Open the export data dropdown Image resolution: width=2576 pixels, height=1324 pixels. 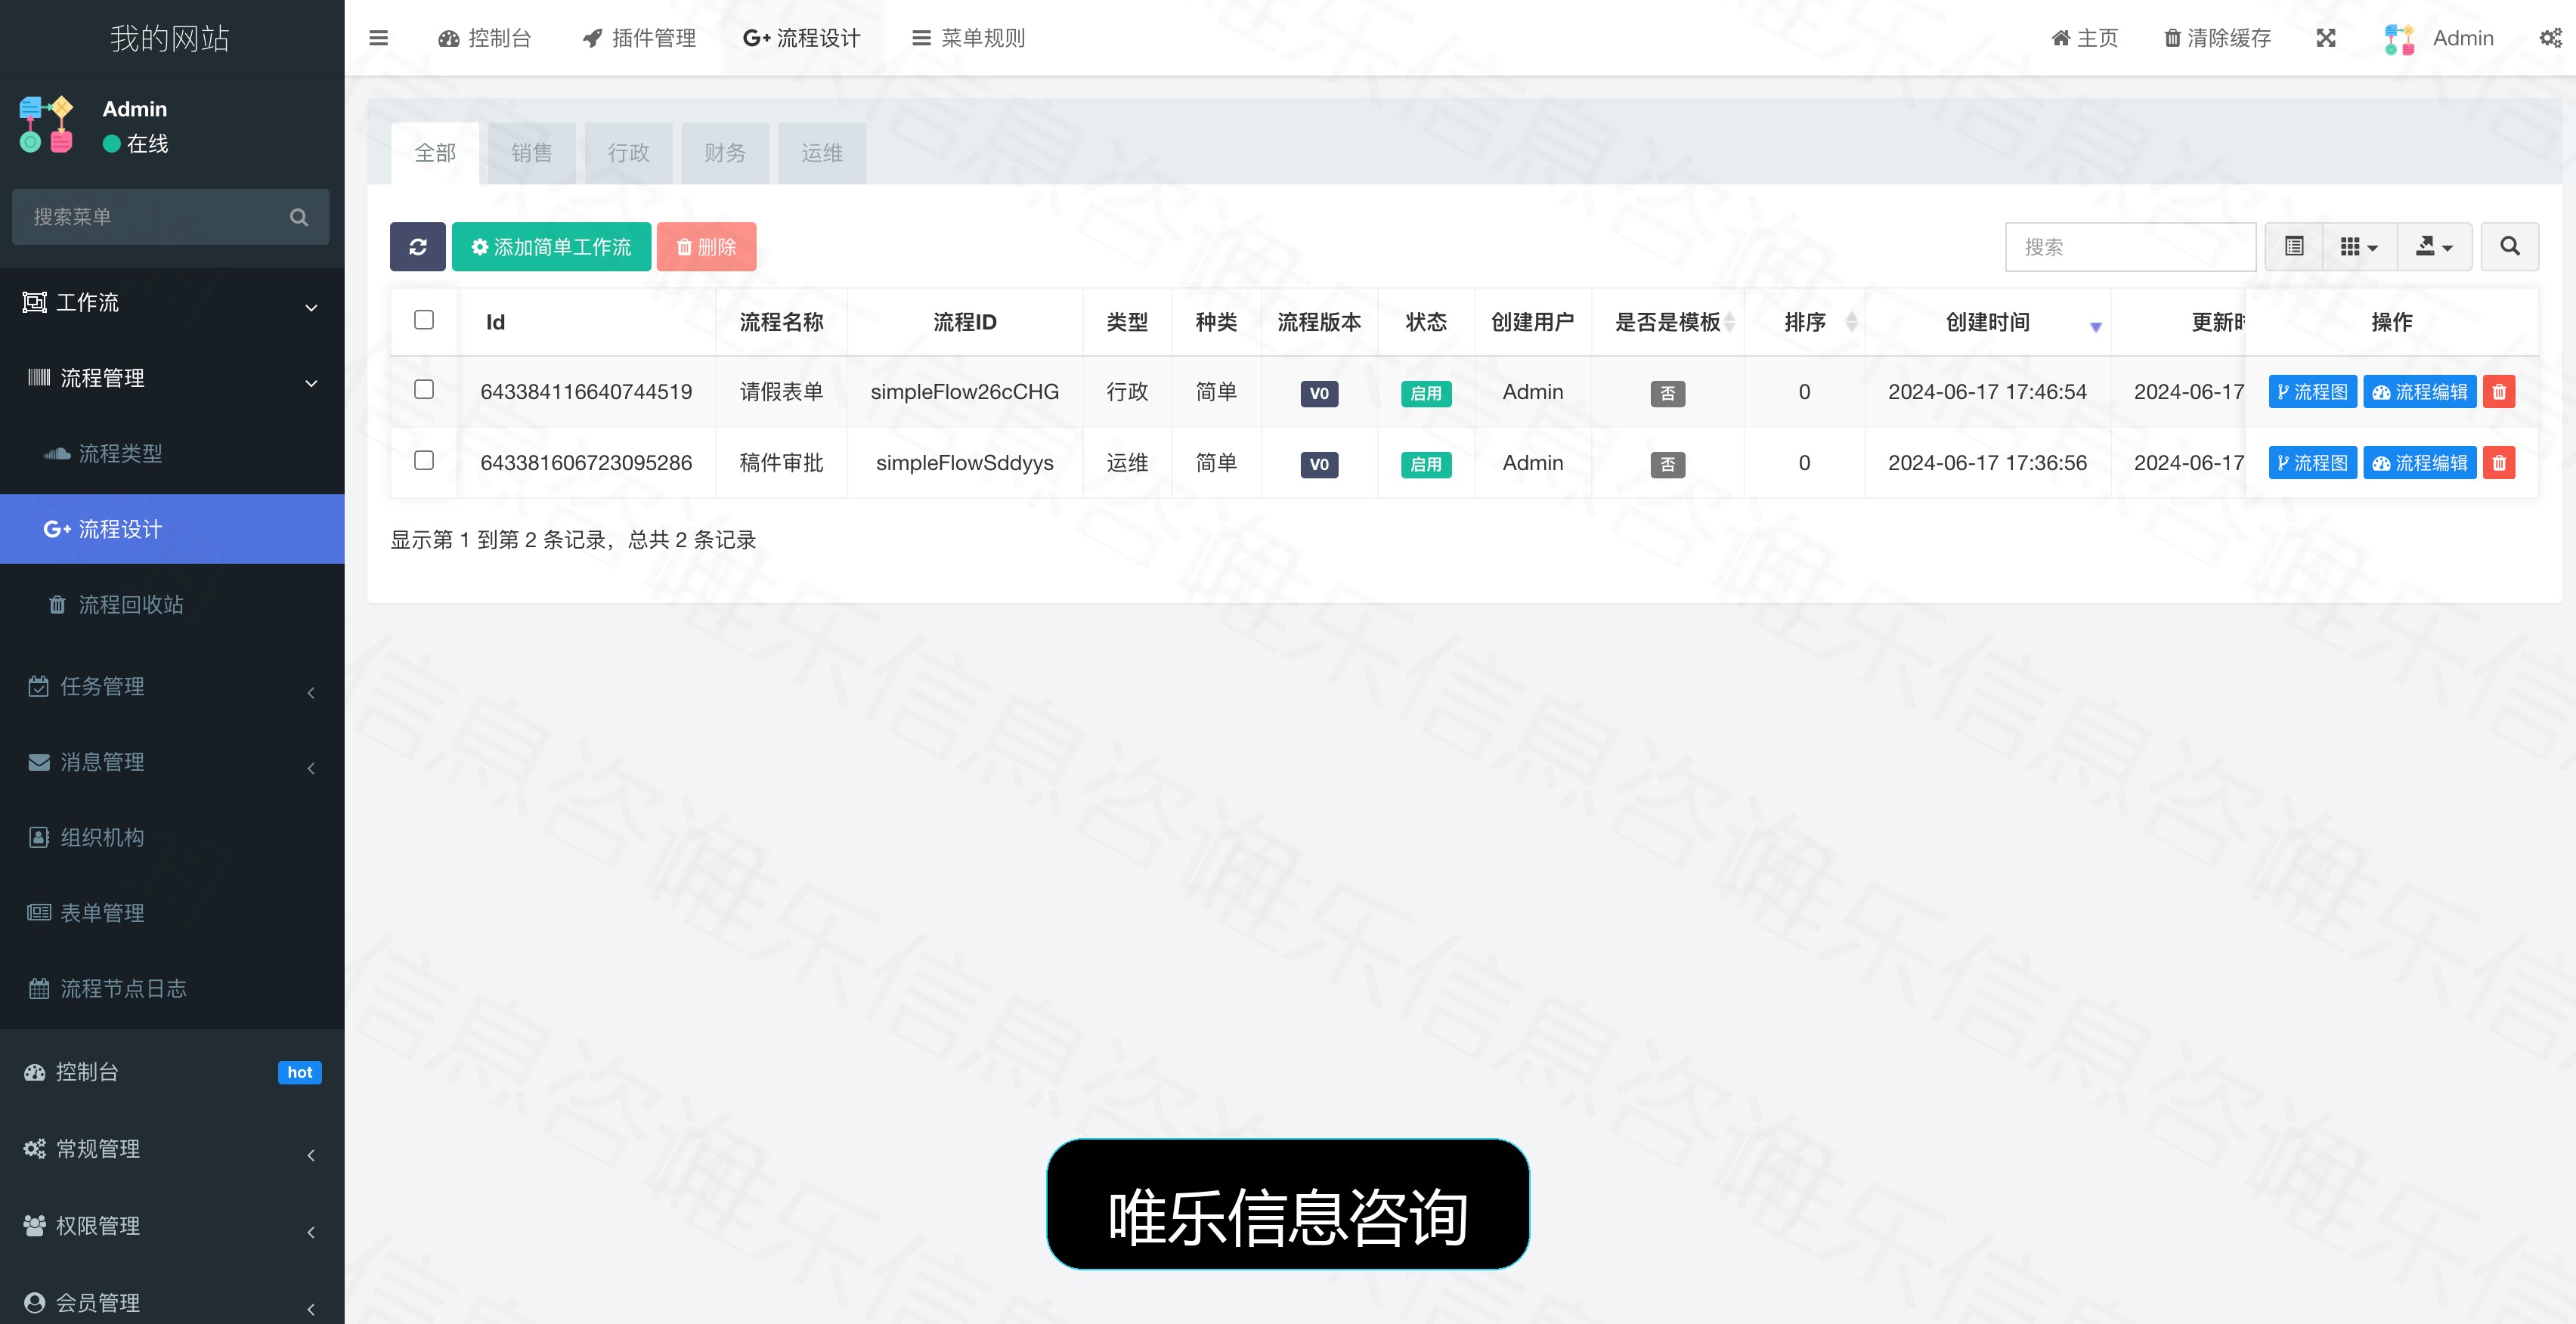(x=2434, y=246)
